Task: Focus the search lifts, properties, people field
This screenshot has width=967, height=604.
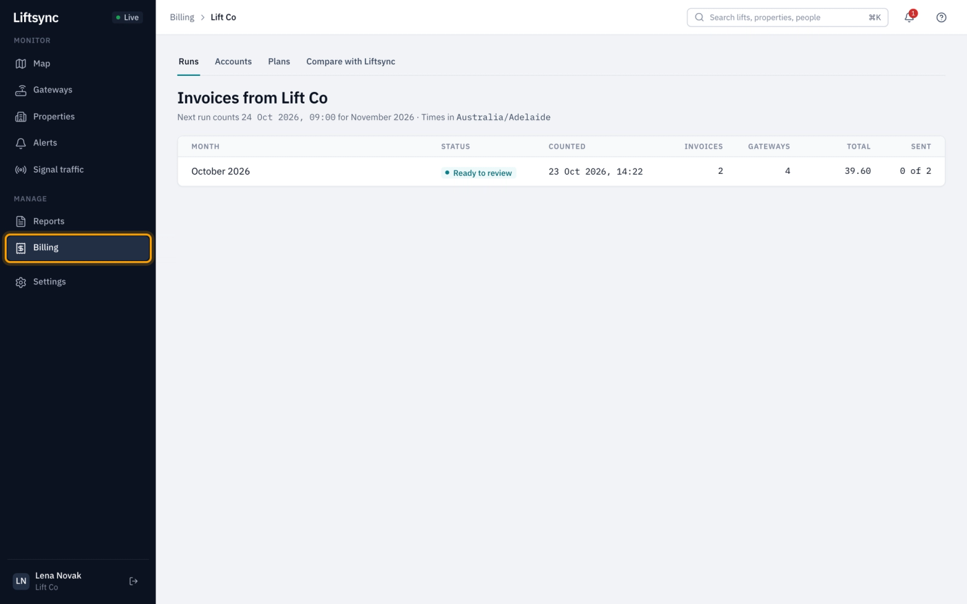Action: coord(787,17)
